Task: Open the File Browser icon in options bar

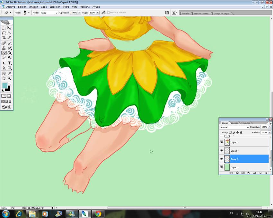Action: pyautogui.click(x=174, y=13)
